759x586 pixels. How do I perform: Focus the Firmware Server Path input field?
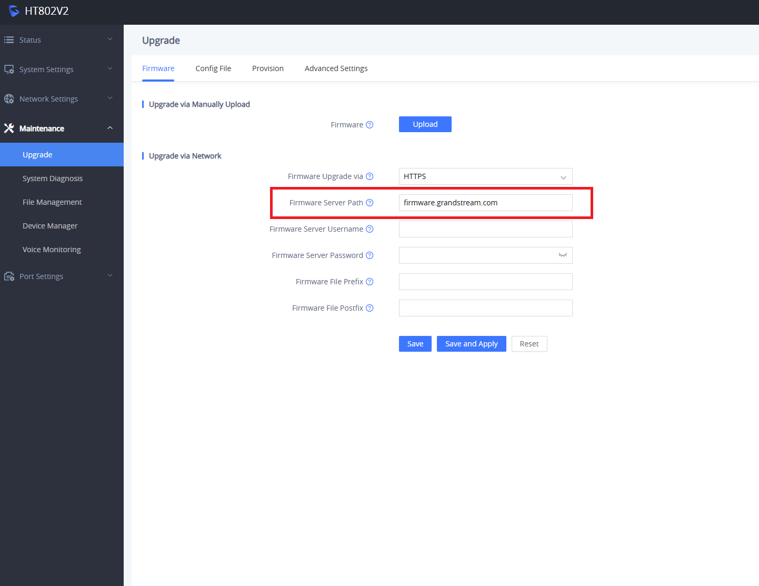[x=485, y=203]
